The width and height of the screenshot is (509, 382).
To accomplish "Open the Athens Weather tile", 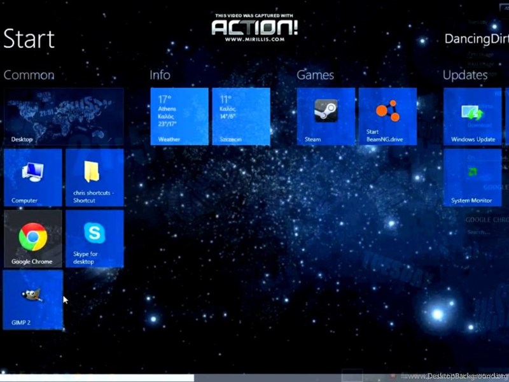I will (x=179, y=117).
